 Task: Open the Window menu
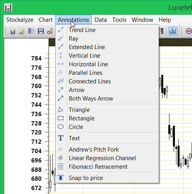(142, 20)
